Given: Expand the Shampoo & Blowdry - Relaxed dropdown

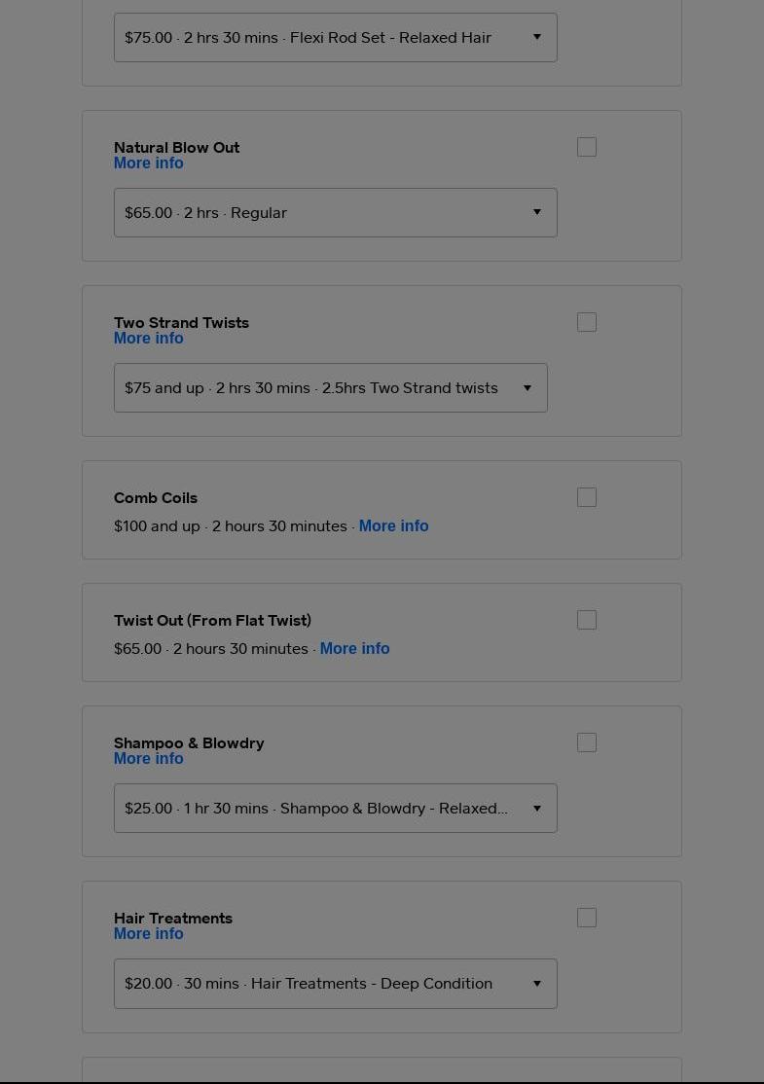Looking at the screenshot, I should [x=336, y=809].
